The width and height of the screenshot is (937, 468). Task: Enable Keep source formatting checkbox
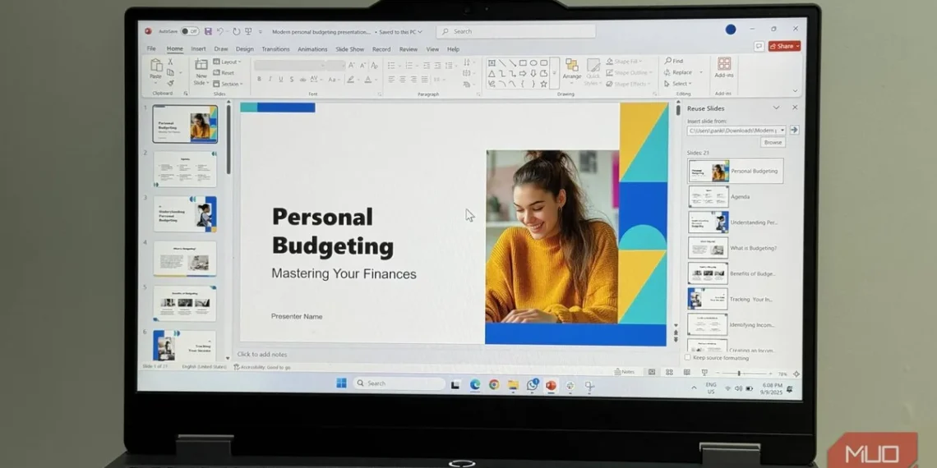(688, 358)
